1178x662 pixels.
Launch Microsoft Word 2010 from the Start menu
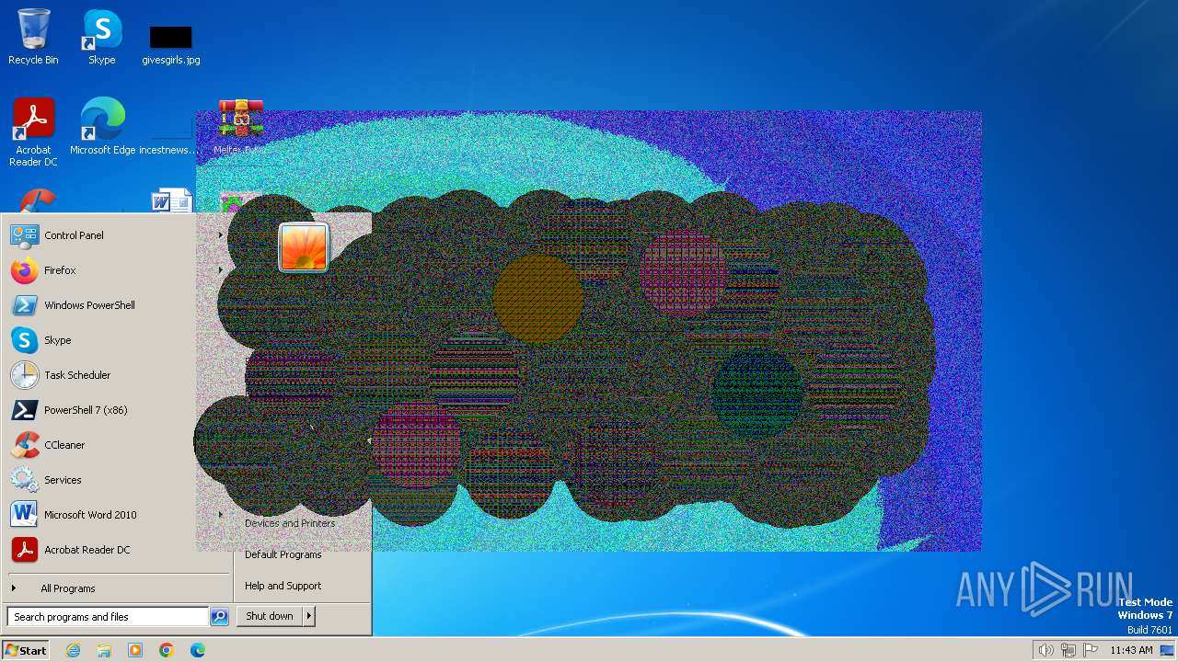click(x=117, y=515)
